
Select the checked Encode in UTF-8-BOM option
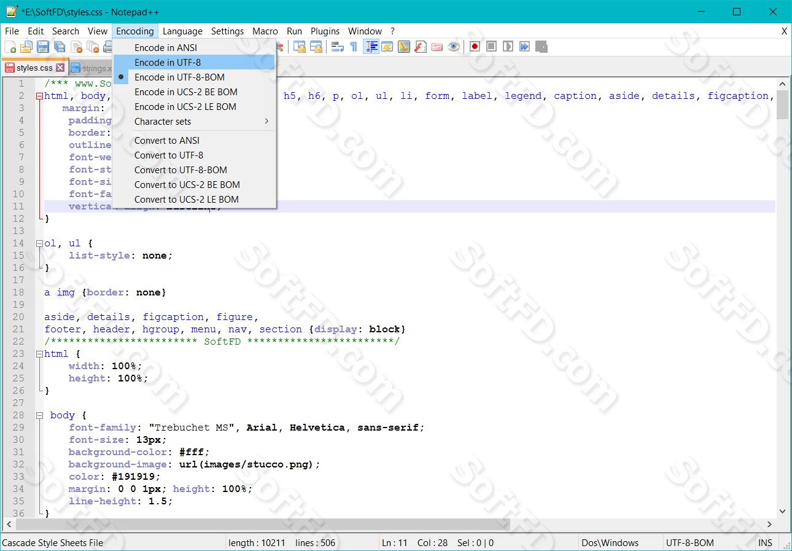coord(195,77)
